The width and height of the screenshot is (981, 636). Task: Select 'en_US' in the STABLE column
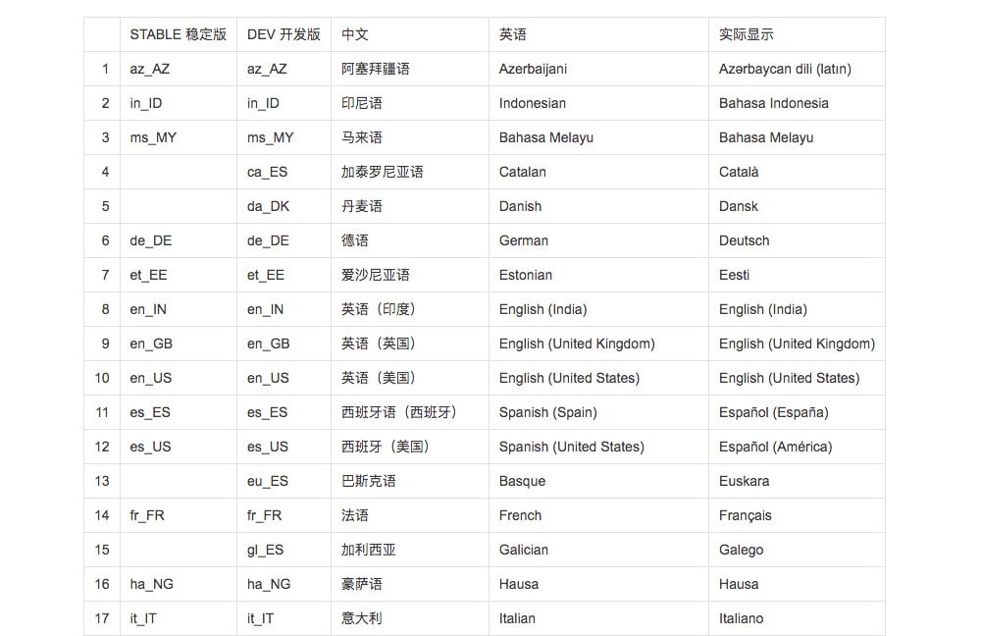coord(179,379)
